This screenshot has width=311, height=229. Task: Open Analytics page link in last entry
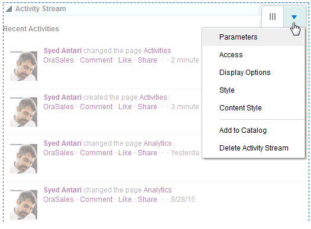coord(158,190)
